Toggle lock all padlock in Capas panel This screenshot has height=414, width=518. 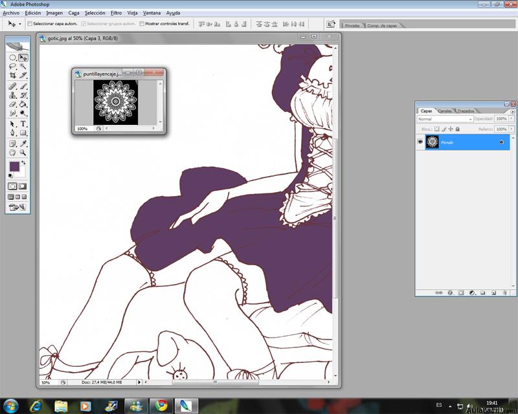[x=458, y=129]
